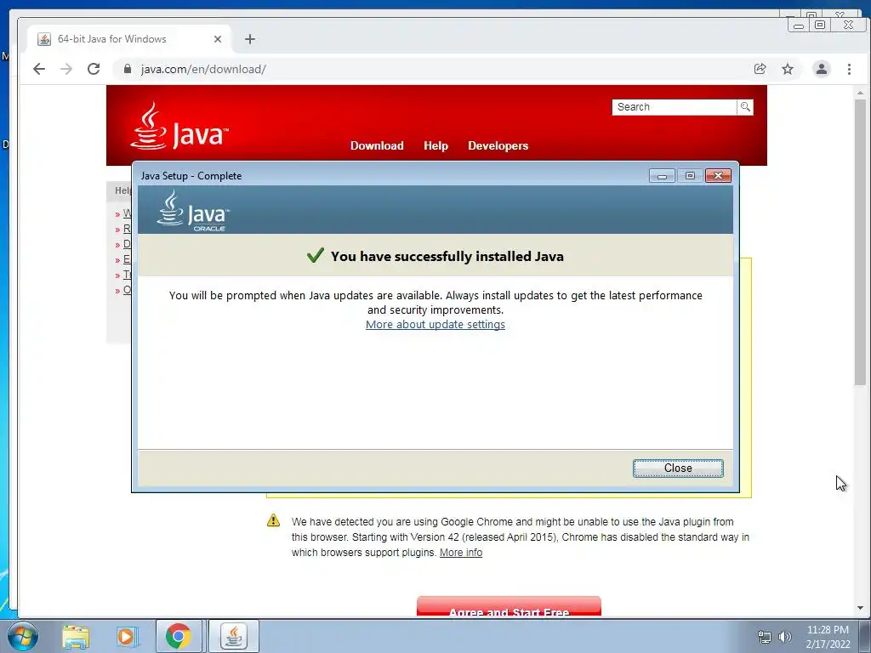Minimize the Java Setup dialog
871x653 pixels.
point(662,176)
